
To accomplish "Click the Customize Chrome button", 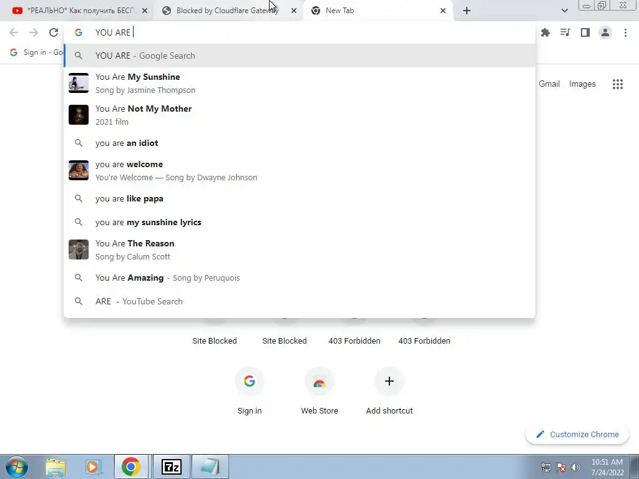I will tap(577, 434).
